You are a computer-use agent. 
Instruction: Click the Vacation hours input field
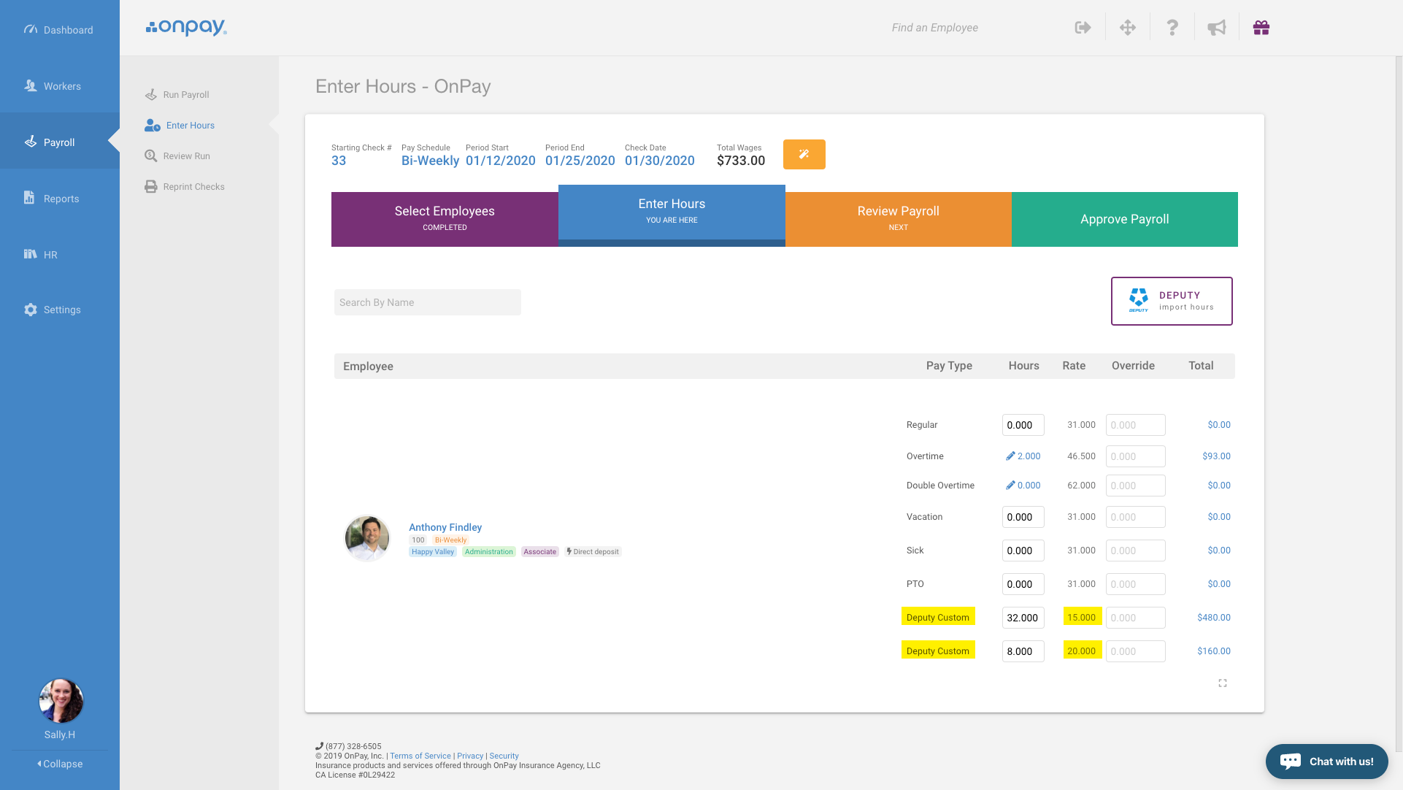(1023, 517)
